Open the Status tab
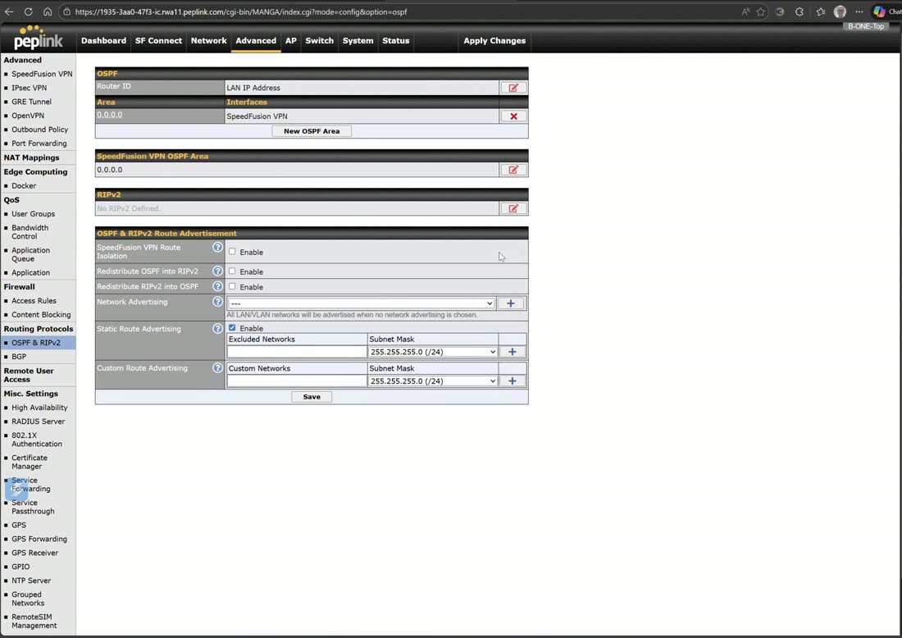Image resolution: width=902 pixels, height=638 pixels. pyautogui.click(x=396, y=41)
